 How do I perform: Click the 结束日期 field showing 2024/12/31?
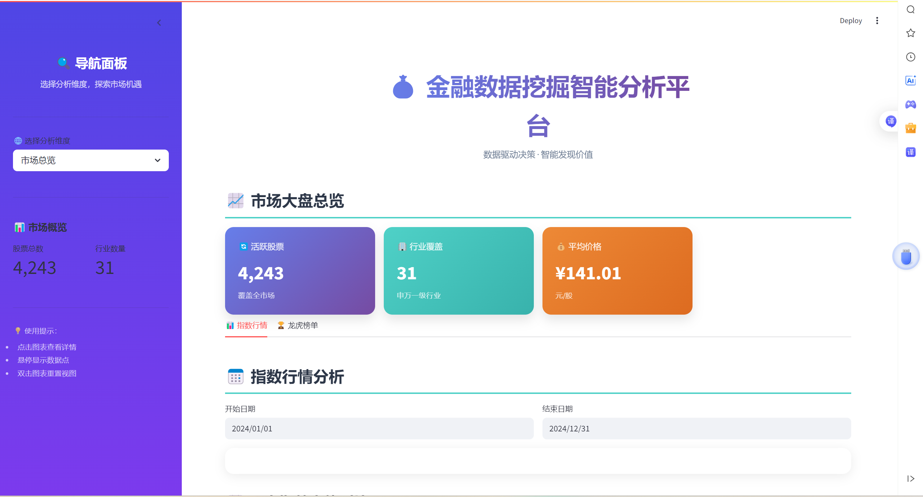tap(696, 429)
